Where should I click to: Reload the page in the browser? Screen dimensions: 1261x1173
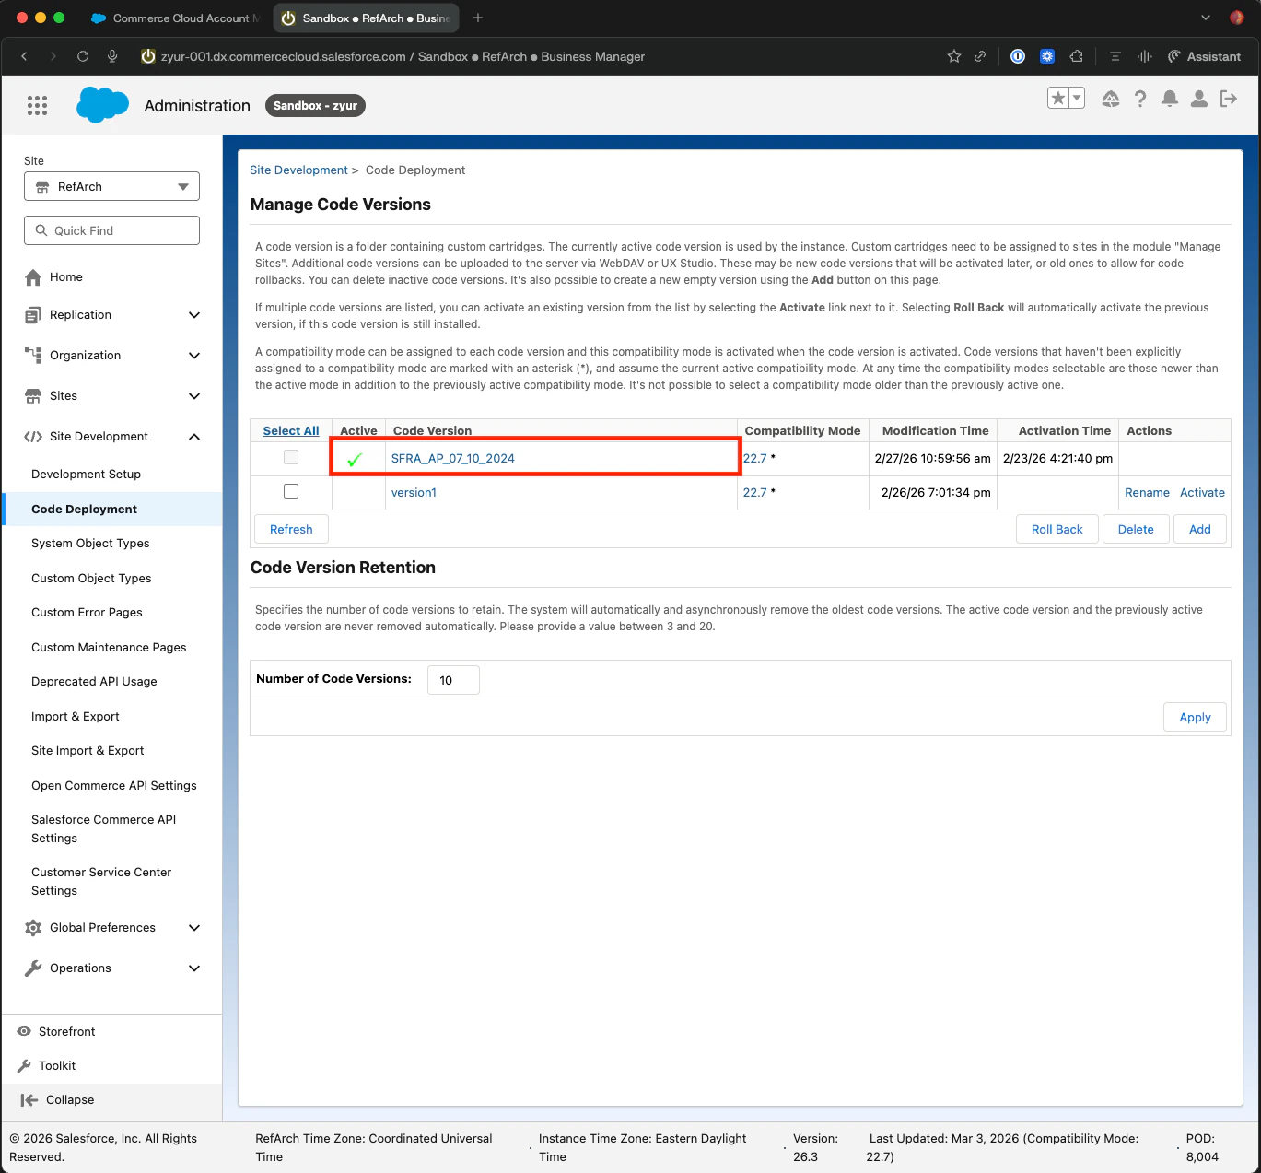tap(83, 56)
